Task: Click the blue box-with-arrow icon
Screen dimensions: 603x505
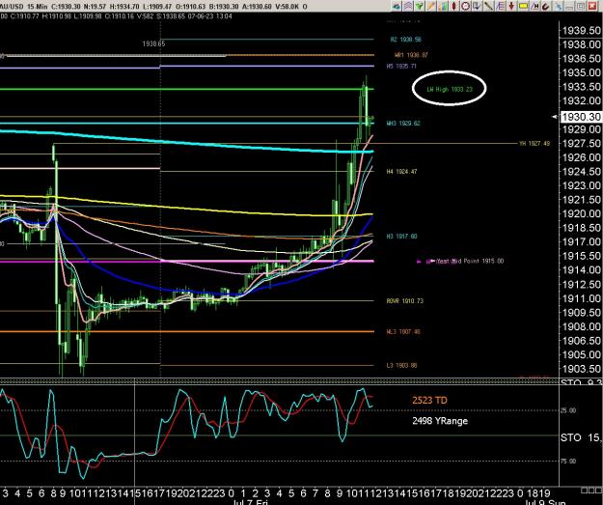Action: click(x=477, y=6)
